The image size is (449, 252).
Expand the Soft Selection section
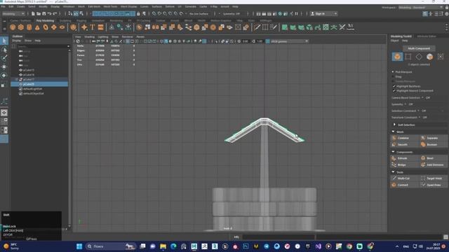coord(394,125)
